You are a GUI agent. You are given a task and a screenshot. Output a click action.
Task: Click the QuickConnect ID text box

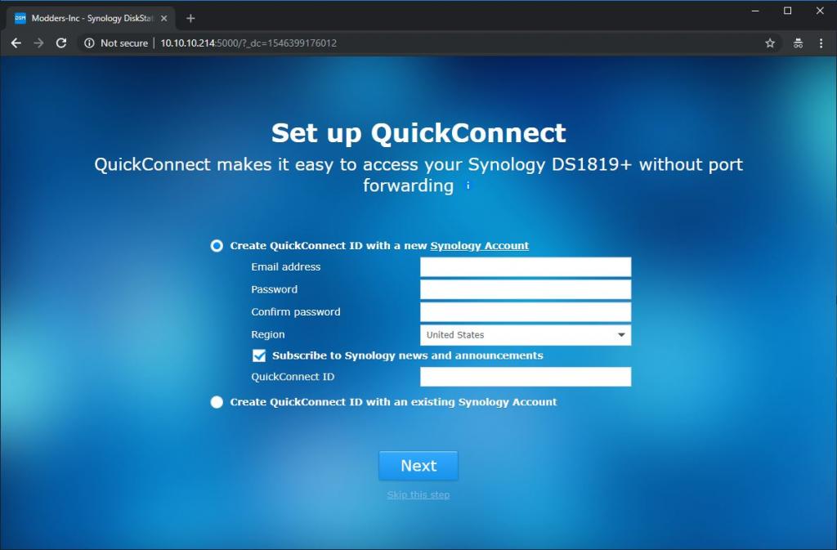(525, 377)
